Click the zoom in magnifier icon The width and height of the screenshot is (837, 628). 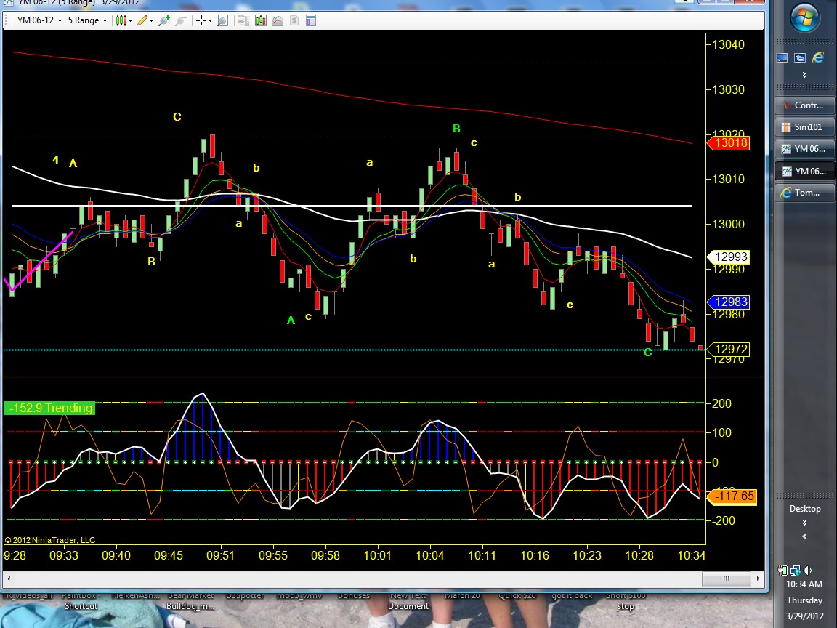(164, 20)
